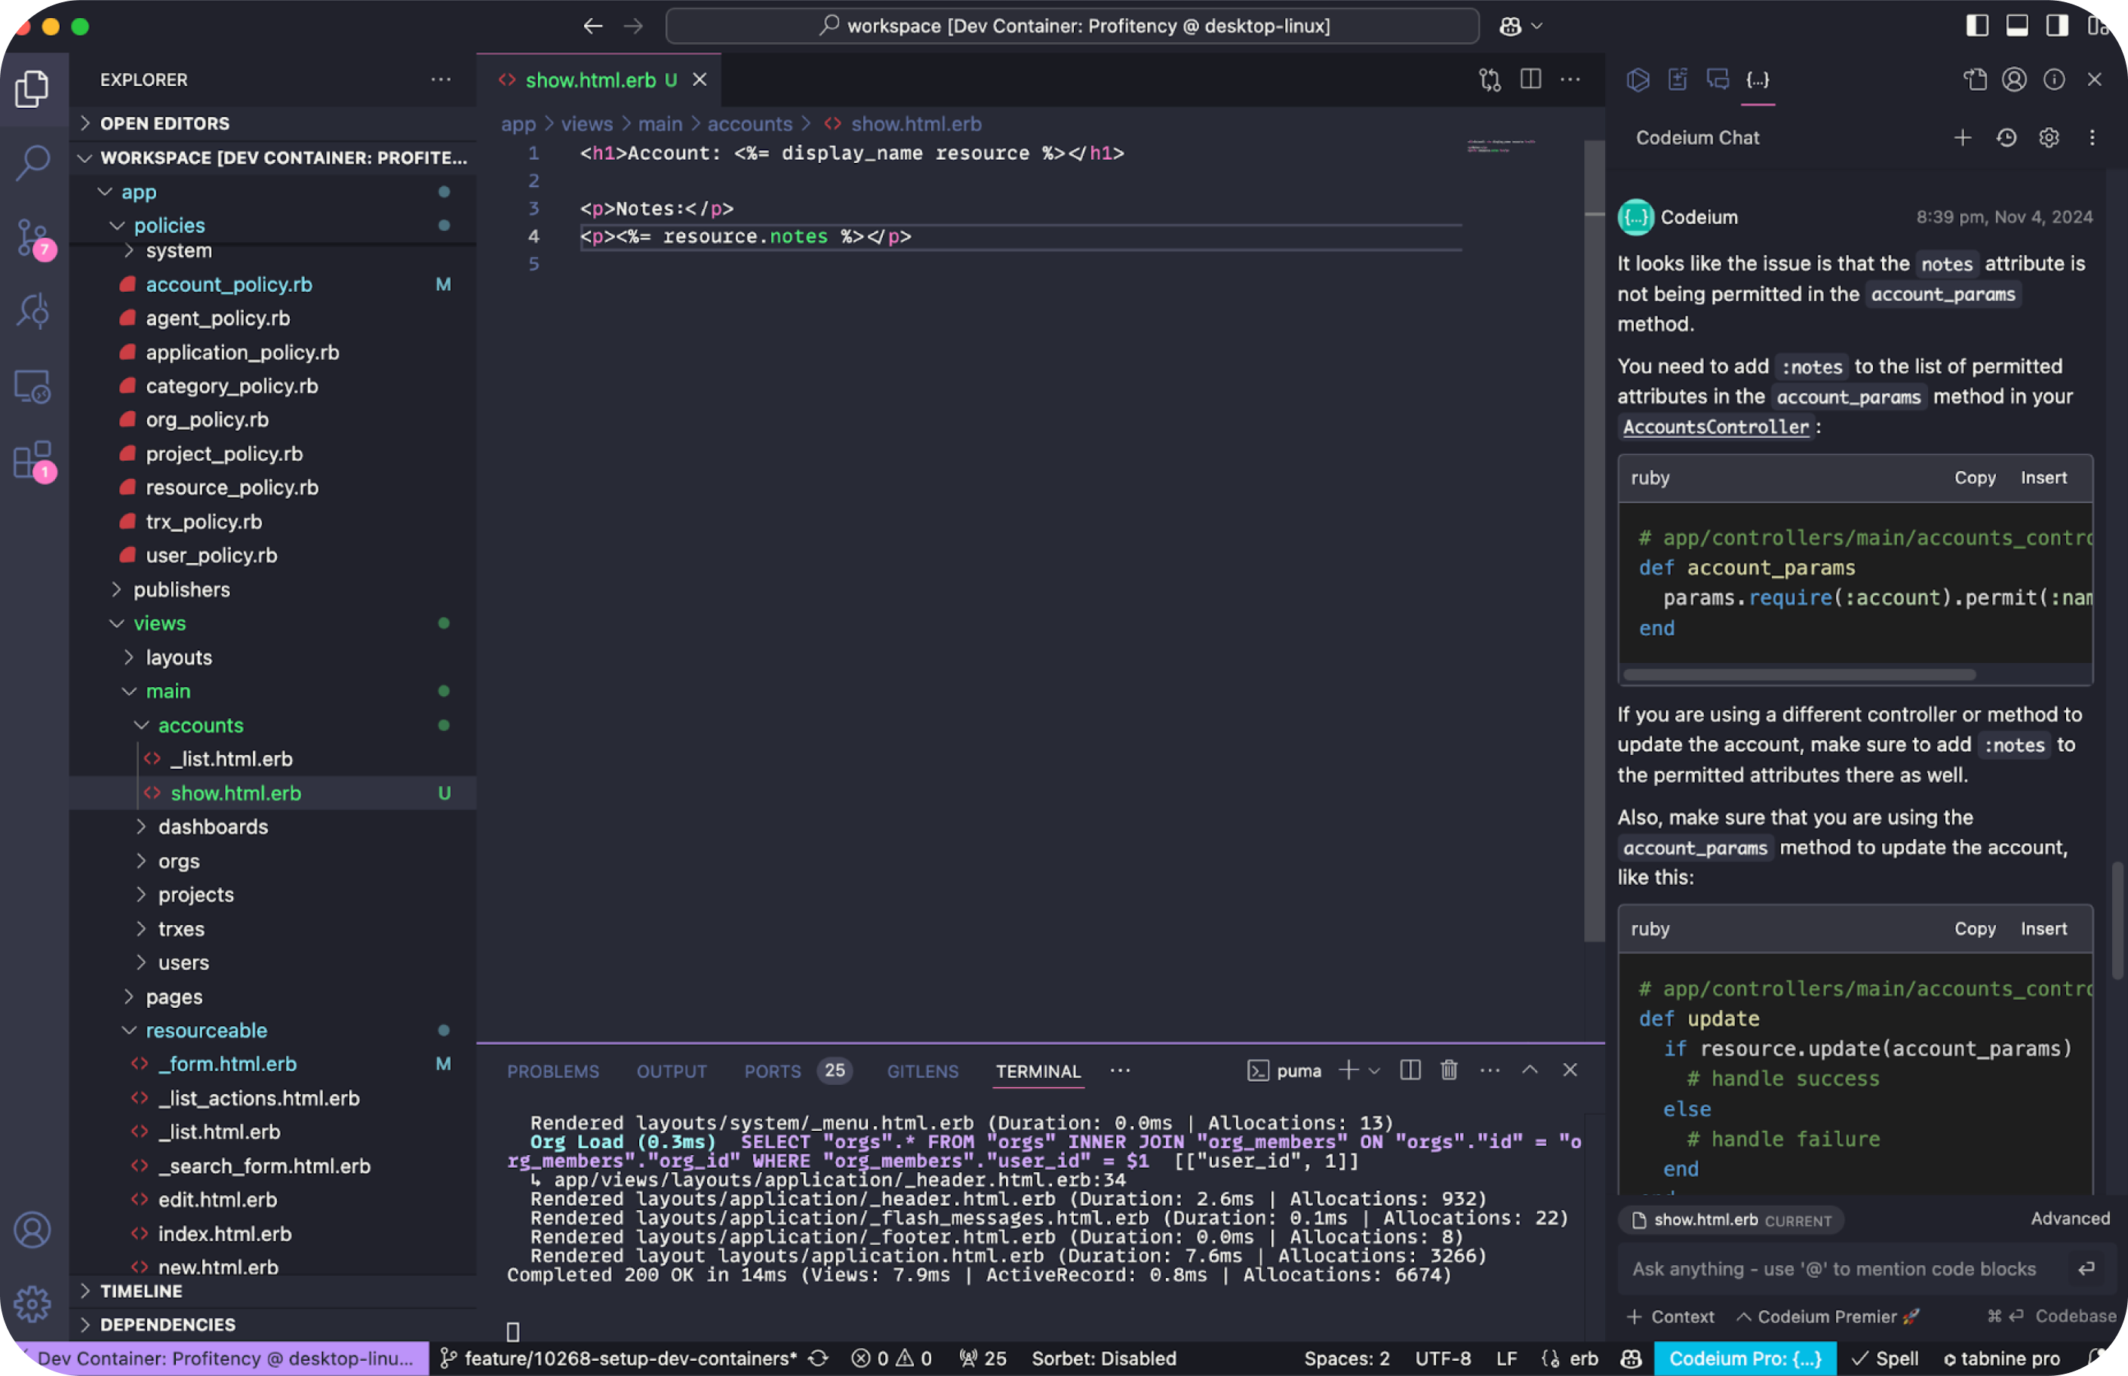Click the AccountsController link in chat
The image size is (2128, 1376).
point(1715,427)
